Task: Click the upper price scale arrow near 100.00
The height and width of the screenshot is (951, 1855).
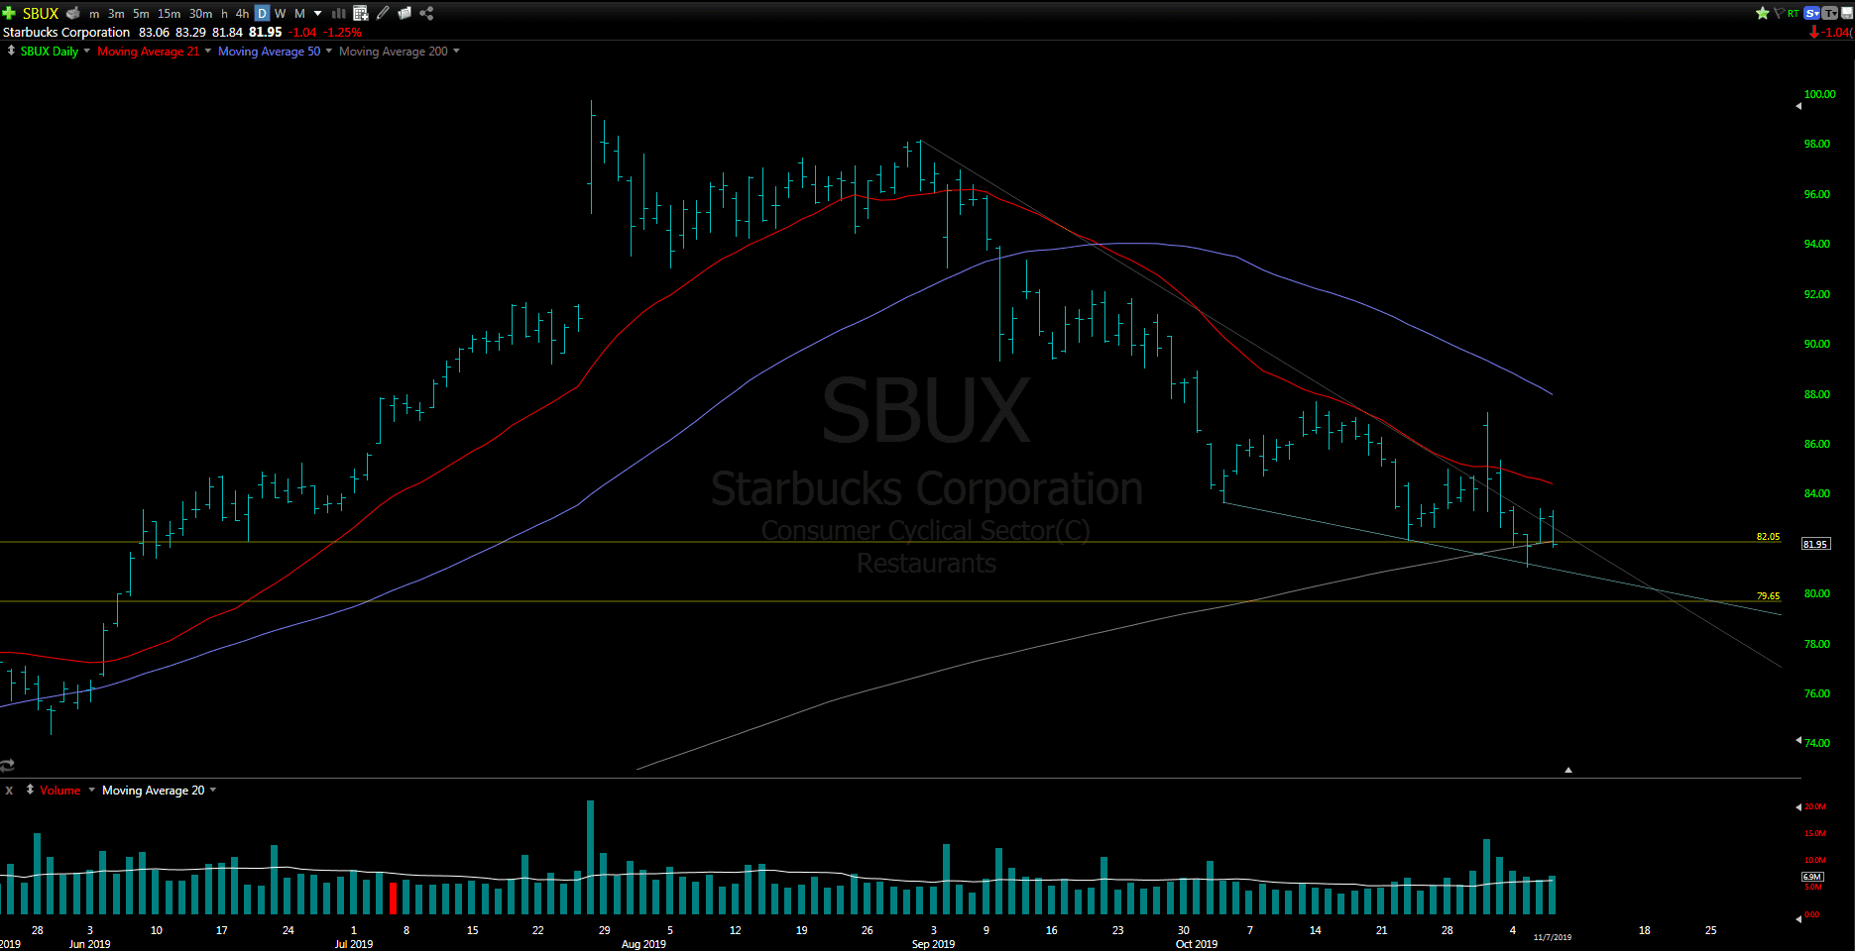Action: point(1798,106)
